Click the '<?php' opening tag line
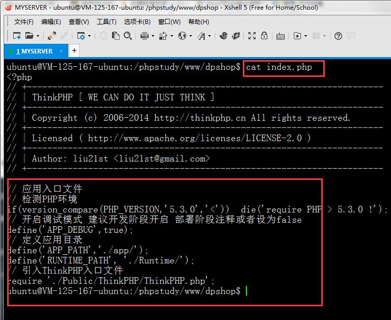Image resolution: width=391 pixels, height=320 pixels. point(19,77)
